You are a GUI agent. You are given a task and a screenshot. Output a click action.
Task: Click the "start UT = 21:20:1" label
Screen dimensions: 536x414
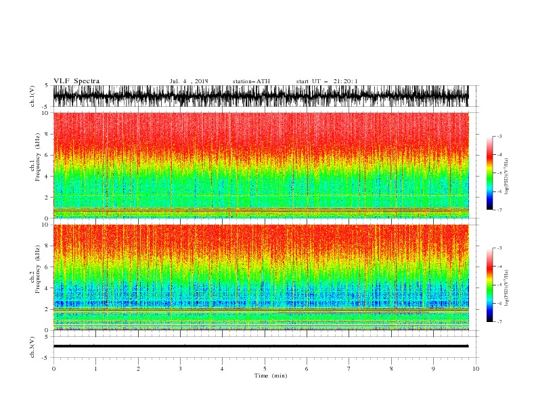pyautogui.click(x=327, y=81)
